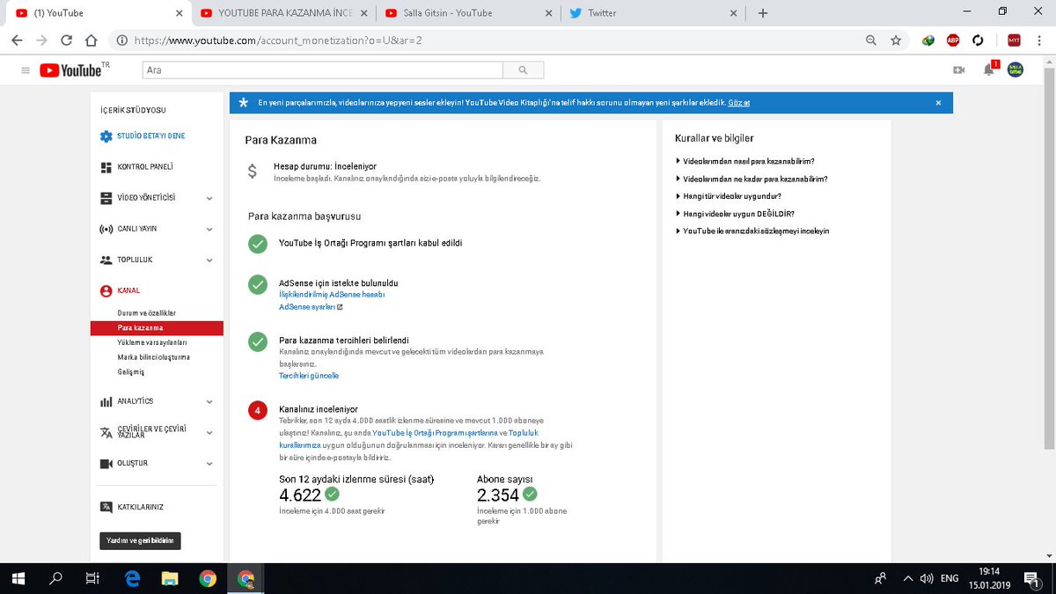Open a new browser tab
This screenshot has height=594, width=1056.
[x=763, y=13]
